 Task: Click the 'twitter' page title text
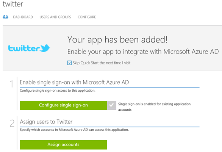[x=13, y=4]
